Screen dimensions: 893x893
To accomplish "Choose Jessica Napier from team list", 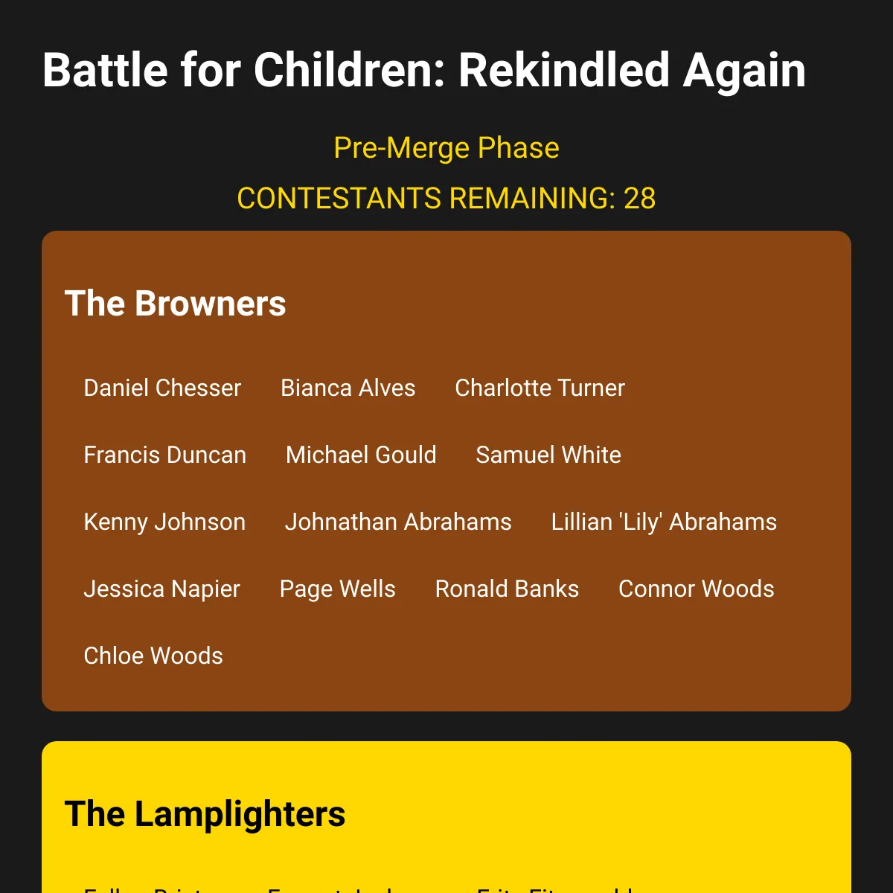I will [161, 589].
